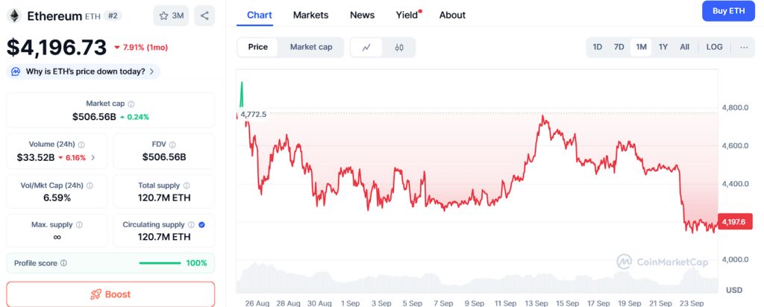Expand Volume (24h) details chevron
The image size is (764, 307).
coord(93,158)
